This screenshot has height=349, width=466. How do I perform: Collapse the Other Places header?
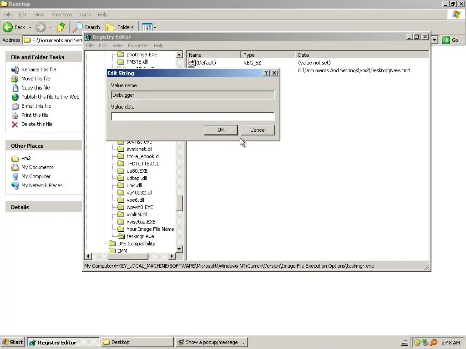(x=44, y=146)
